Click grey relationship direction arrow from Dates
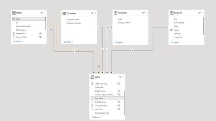Viewport: 216px width, 121px height. pos(74,51)
